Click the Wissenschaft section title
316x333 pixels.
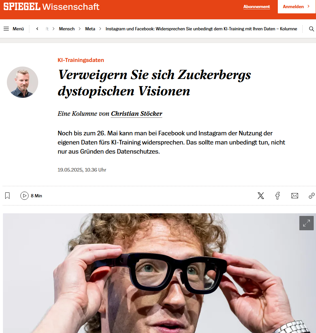click(71, 7)
